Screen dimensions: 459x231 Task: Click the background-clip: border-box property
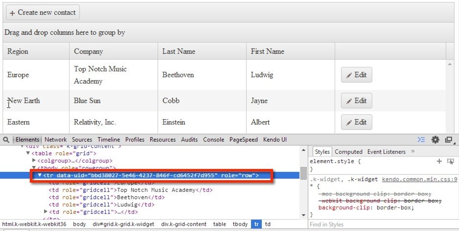[x=366, y=208]
